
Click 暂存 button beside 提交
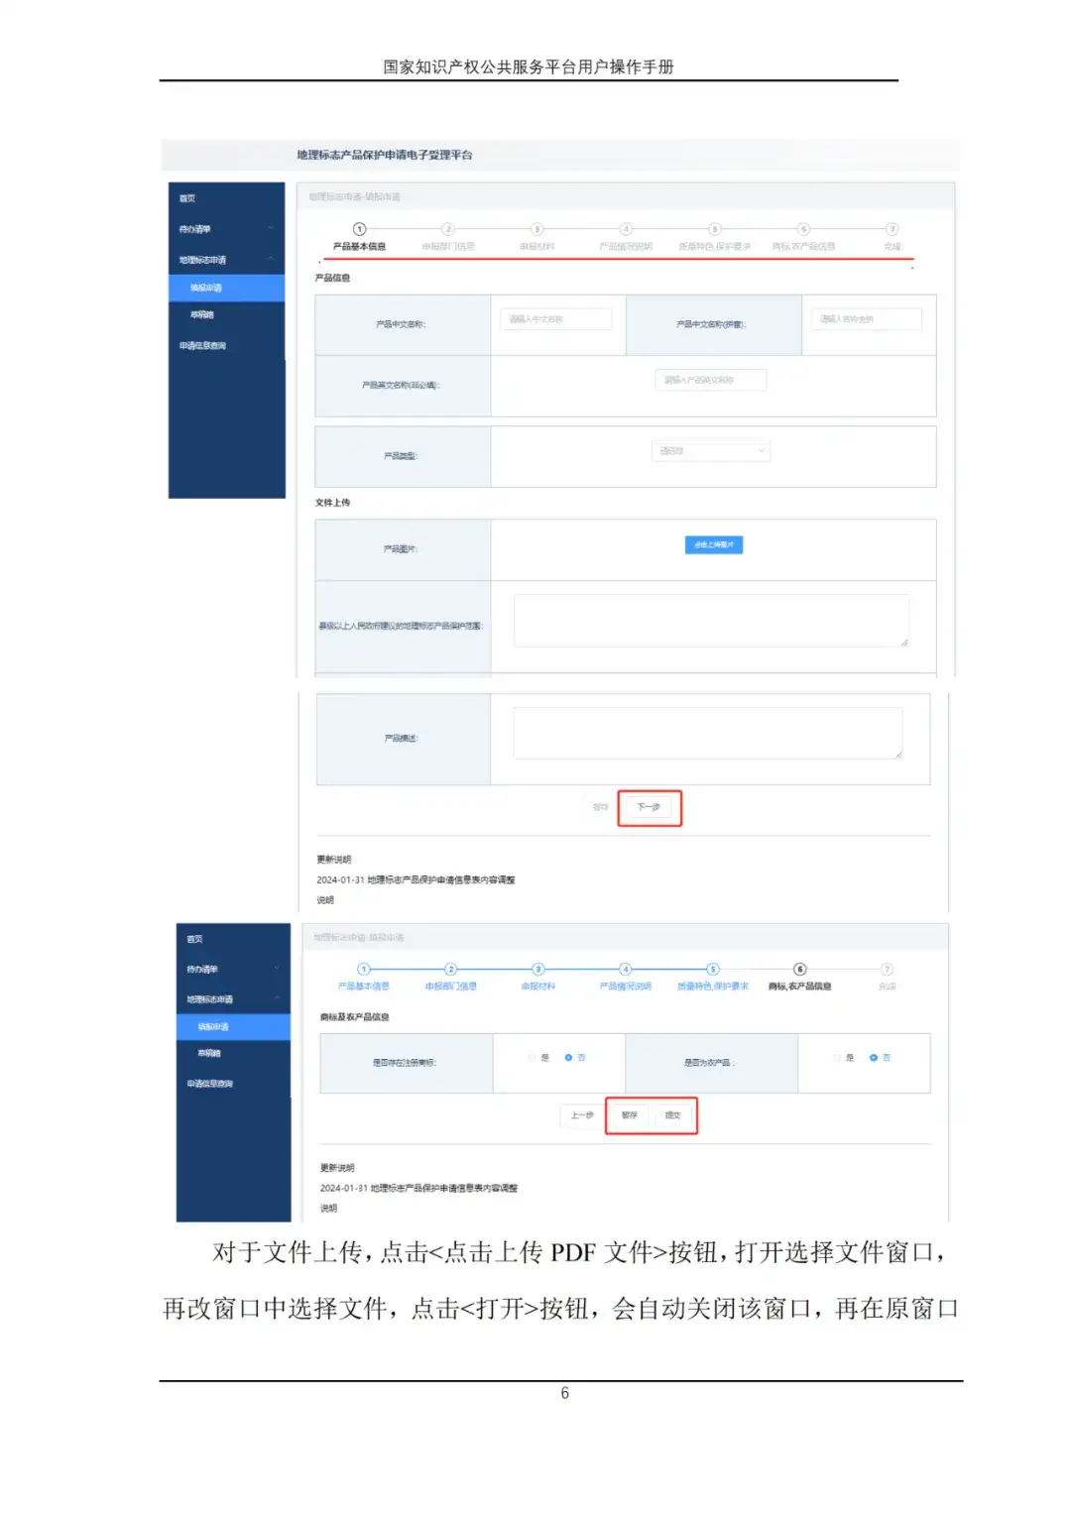(x=630, y=1115)
